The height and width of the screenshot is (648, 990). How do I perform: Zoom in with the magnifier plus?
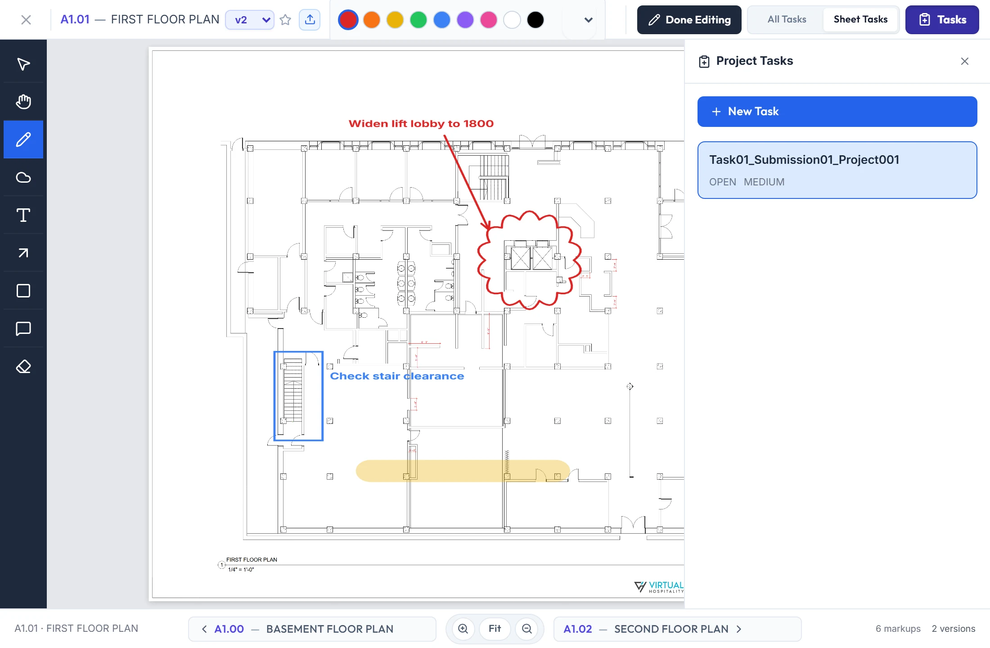[463, 629]
